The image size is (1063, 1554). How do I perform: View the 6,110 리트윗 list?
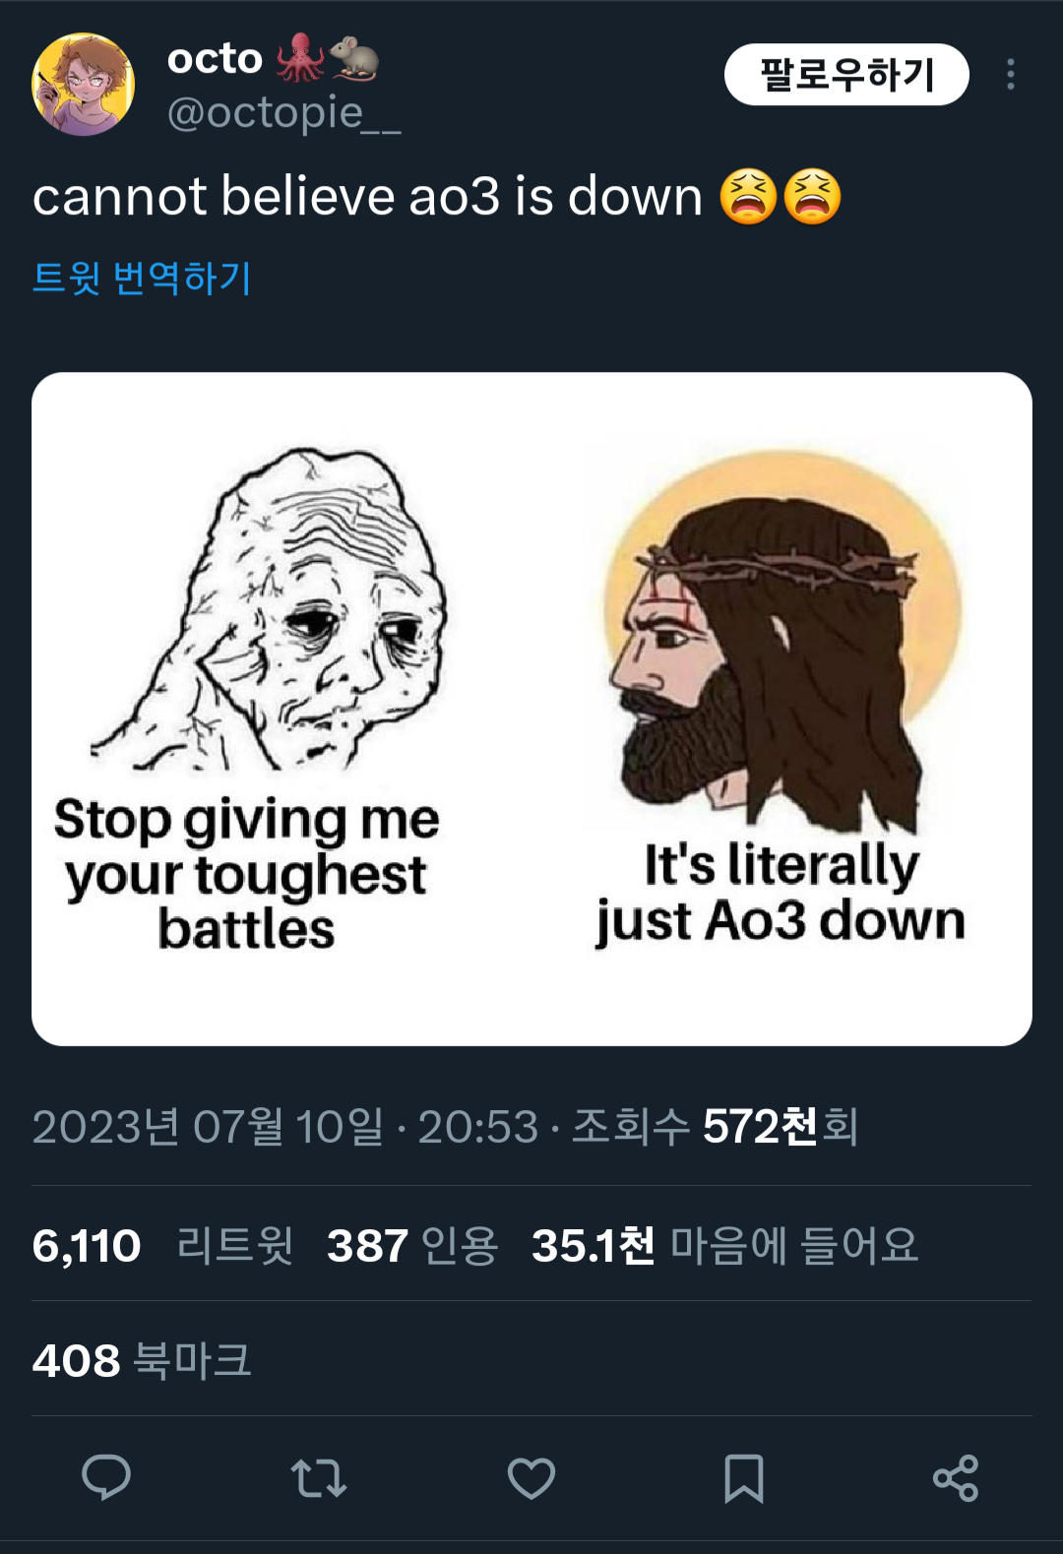[163, 1246]
